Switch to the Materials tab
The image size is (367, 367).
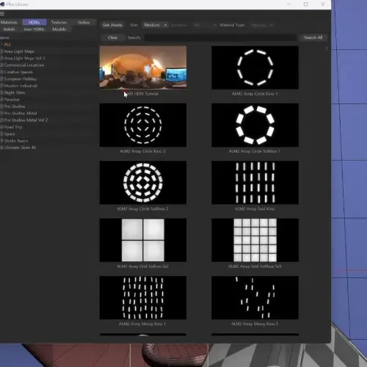coord(9,22)
